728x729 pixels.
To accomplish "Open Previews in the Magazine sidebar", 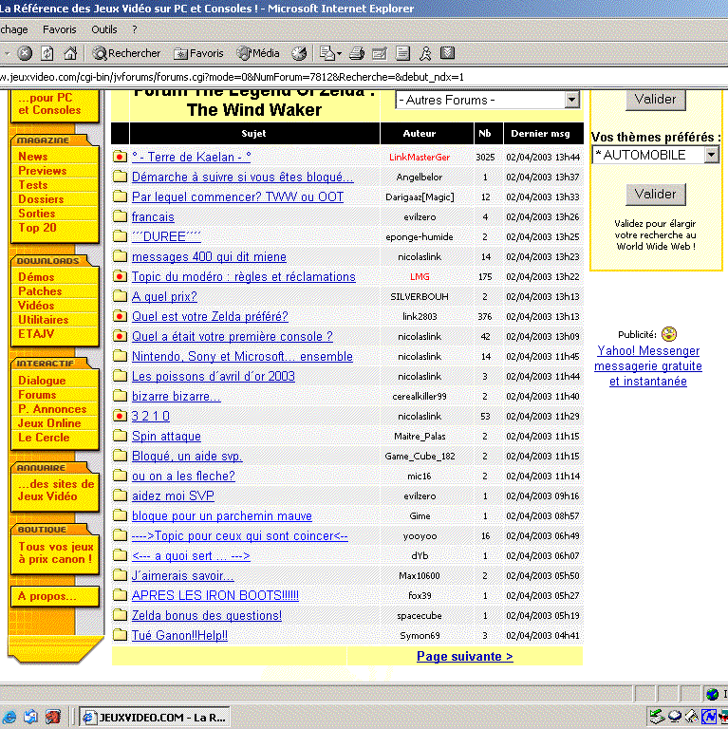I will (x=43, y=171).
